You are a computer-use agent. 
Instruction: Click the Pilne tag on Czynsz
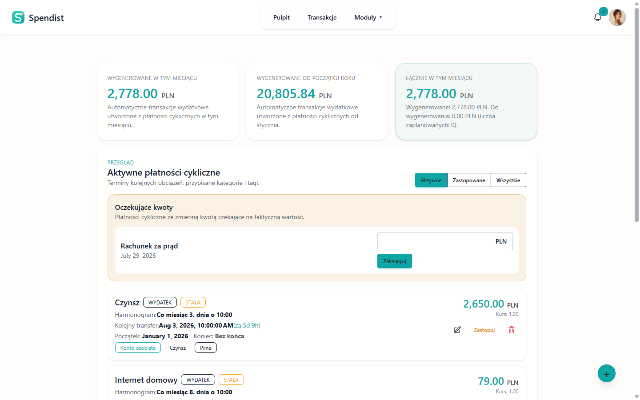point(206,348)
